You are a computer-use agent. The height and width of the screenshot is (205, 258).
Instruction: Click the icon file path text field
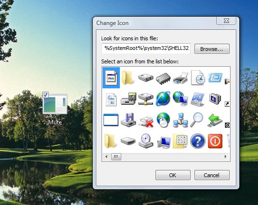146,48
